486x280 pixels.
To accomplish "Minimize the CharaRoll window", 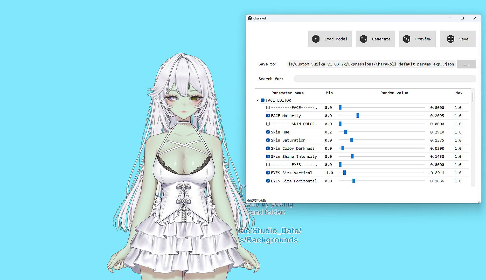I will click(x=450, y=18).
